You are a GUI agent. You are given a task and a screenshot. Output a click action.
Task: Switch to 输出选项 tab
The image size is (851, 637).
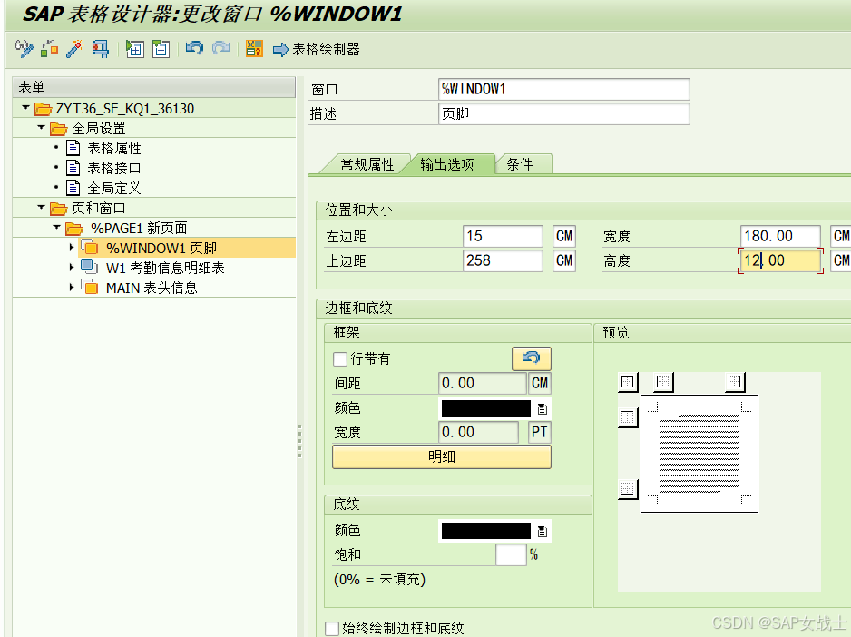[446, 164]
